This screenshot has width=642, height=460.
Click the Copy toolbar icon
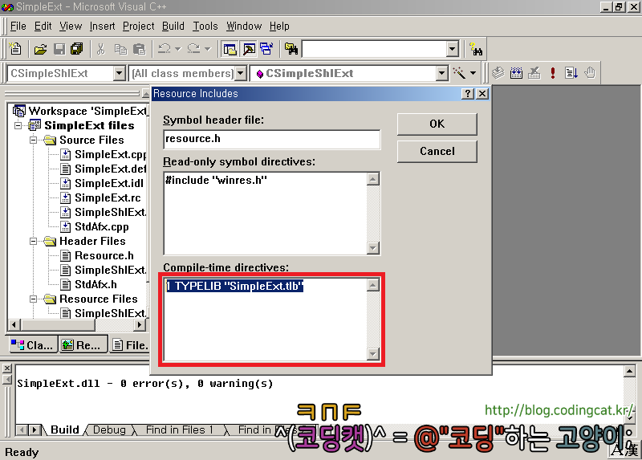coord(120,49)
